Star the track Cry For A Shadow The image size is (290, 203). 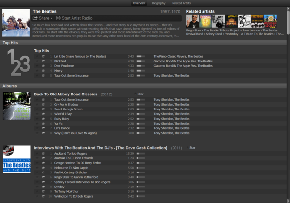click(37, 104)
